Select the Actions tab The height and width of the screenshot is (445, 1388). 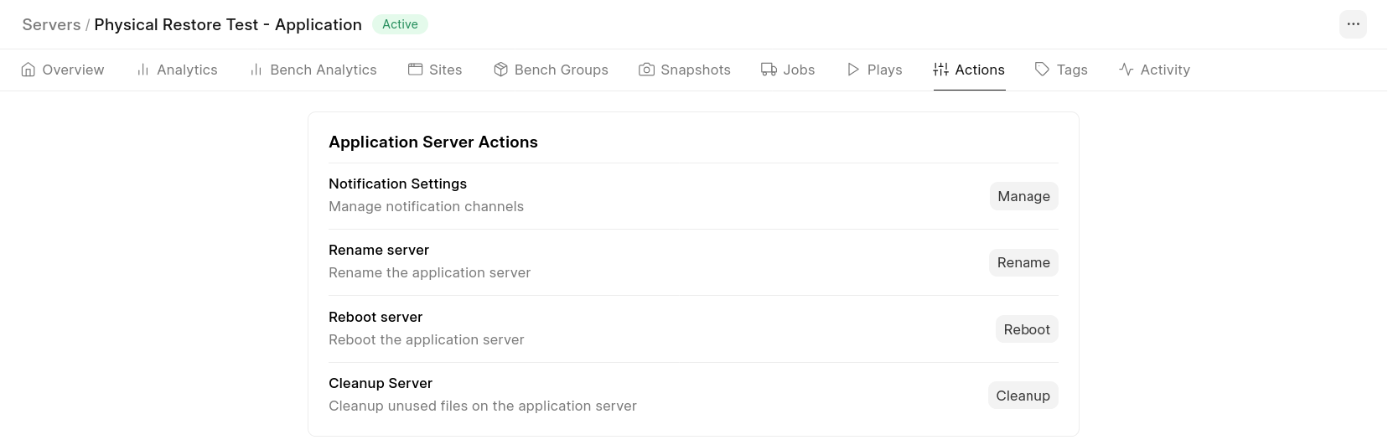[979, 70]
